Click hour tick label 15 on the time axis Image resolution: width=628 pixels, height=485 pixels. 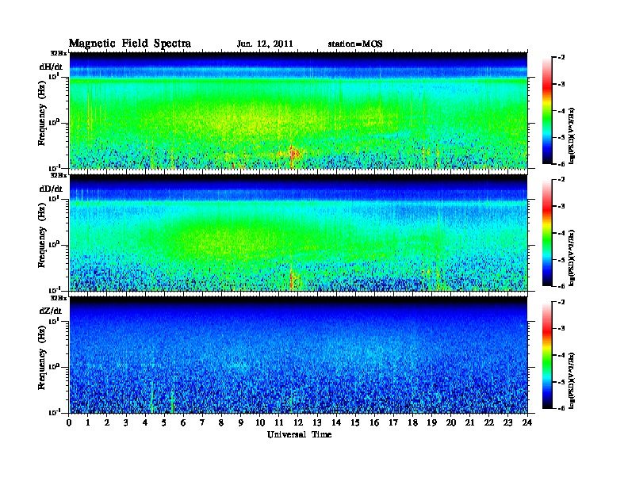click(355, 423)
